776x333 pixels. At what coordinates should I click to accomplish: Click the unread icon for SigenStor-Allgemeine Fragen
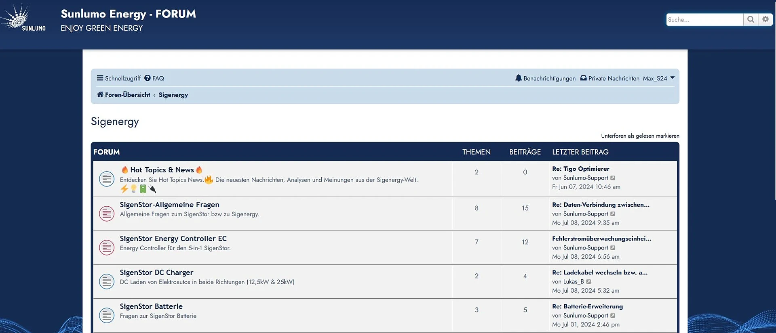coord(107,214)
